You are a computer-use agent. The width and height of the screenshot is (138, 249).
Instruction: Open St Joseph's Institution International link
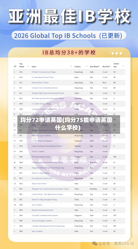(x=45, y=216)
